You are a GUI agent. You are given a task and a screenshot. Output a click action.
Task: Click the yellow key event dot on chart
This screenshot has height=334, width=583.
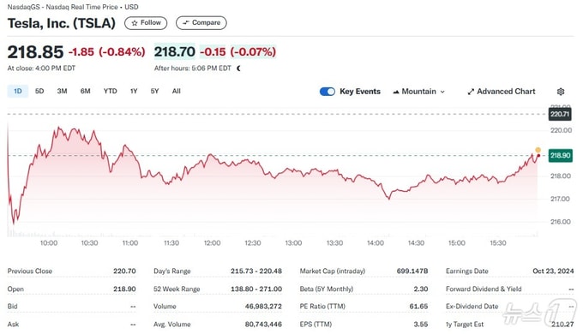click(x=538, y=150)
